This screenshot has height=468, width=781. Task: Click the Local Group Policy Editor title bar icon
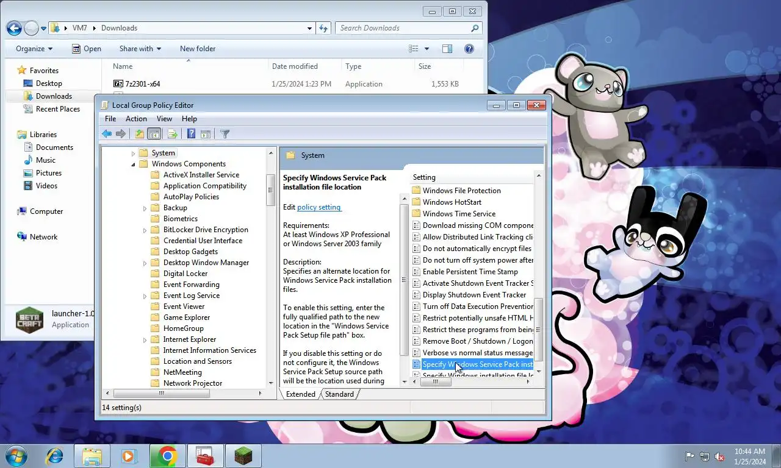coord(105,105)
